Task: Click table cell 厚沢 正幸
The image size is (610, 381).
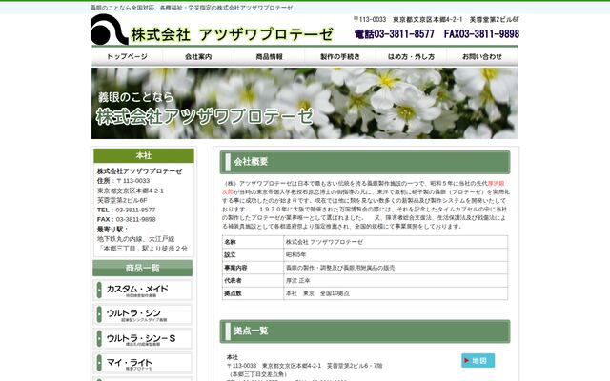Action: click(396, 280)
